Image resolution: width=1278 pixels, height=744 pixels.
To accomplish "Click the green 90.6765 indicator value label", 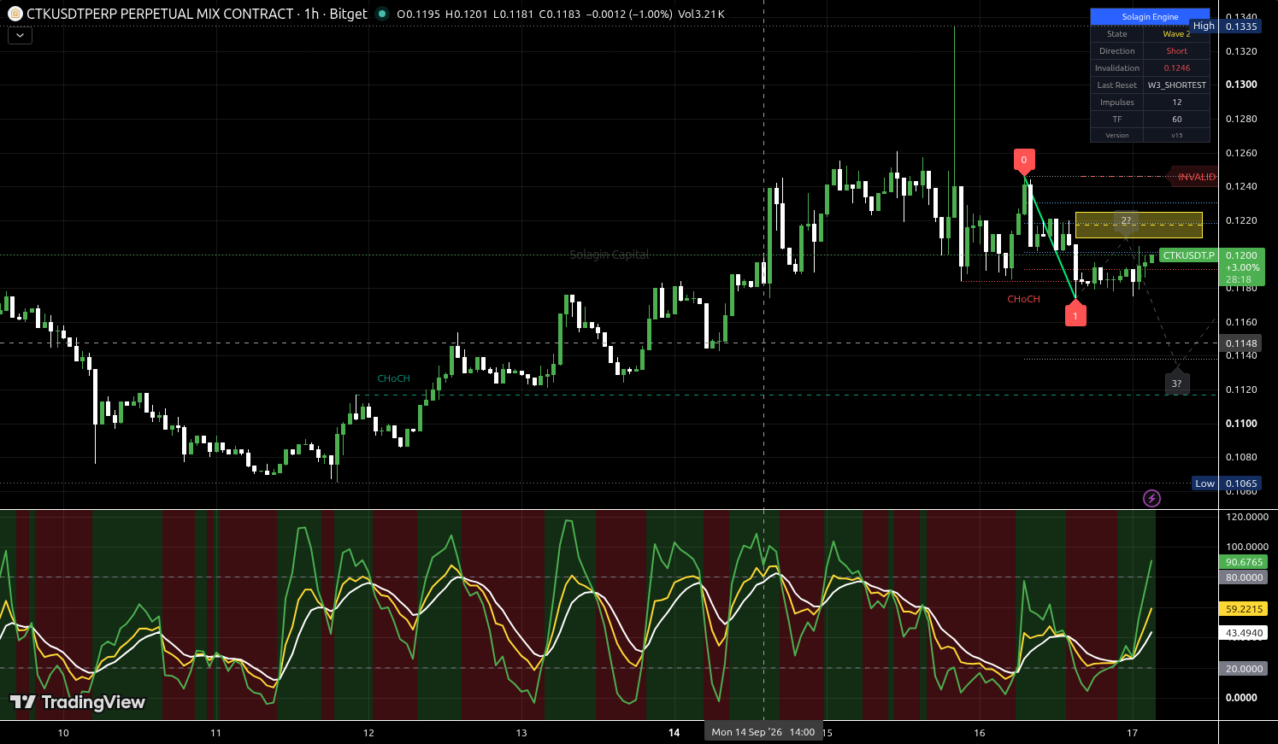I will (x=1244, y=562).
